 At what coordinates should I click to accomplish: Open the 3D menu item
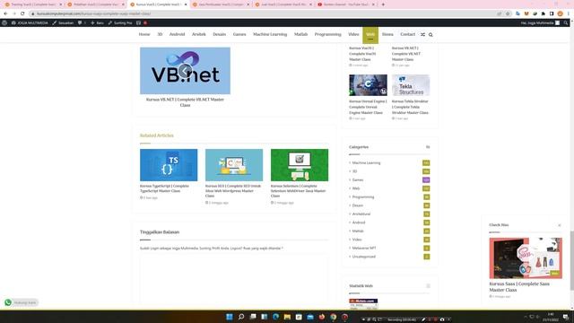click(160, 34)
